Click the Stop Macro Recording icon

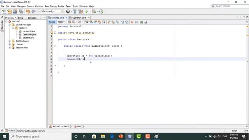click(x=136, y=22)
